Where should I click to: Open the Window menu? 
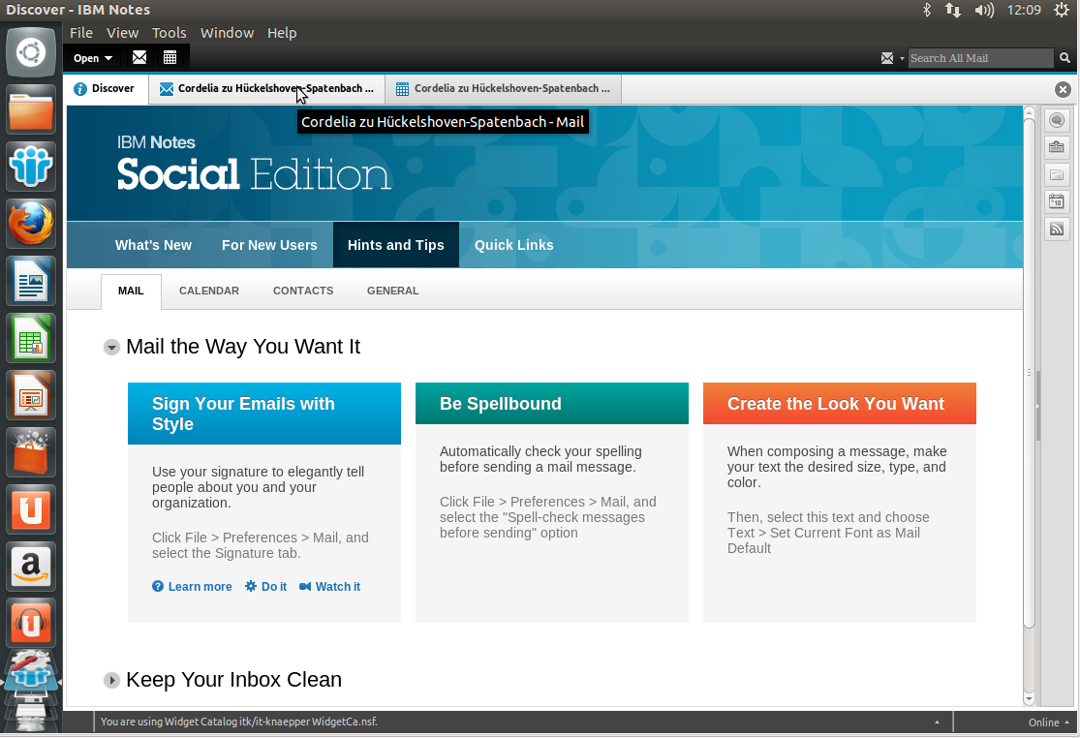point(228,32)
